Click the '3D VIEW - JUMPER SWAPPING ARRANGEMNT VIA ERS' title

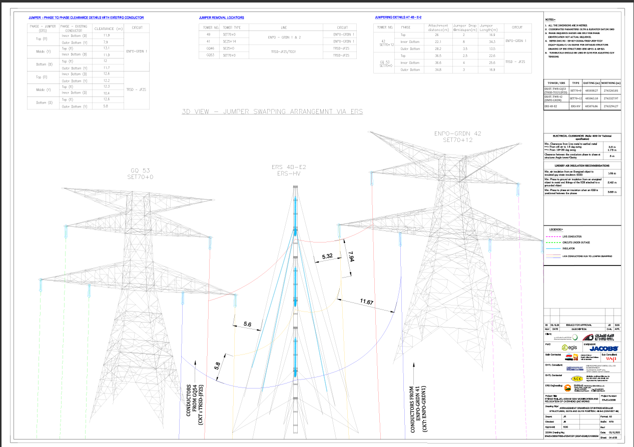272,111
